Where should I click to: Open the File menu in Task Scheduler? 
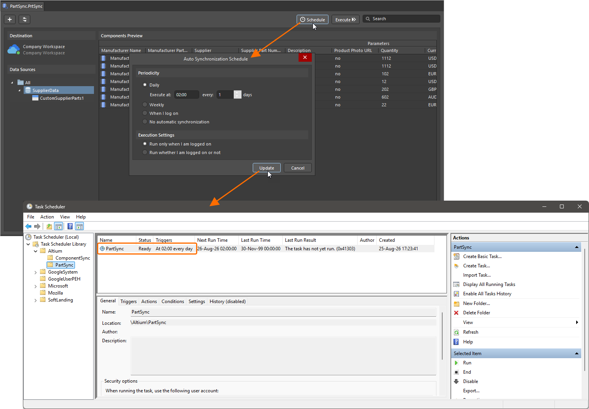coord(31,217)
